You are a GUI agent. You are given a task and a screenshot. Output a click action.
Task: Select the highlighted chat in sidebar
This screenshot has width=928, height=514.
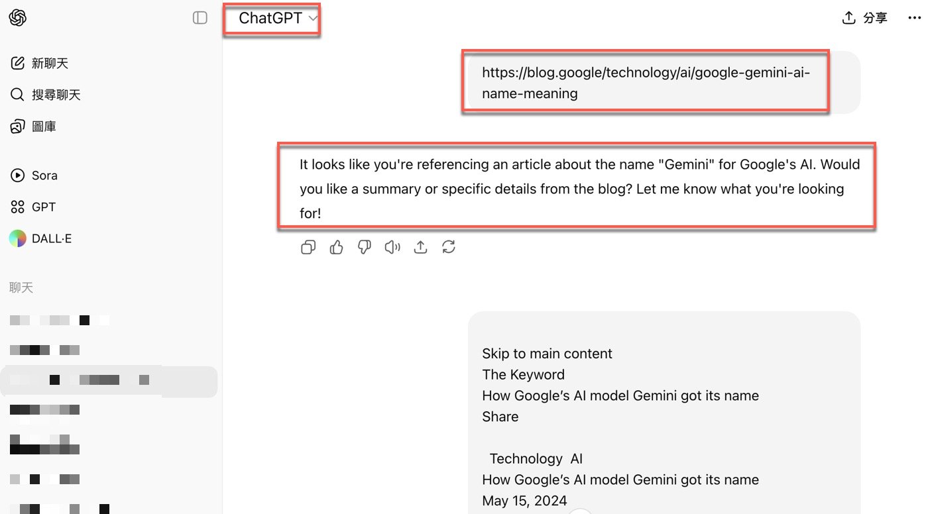pos(109,382)
